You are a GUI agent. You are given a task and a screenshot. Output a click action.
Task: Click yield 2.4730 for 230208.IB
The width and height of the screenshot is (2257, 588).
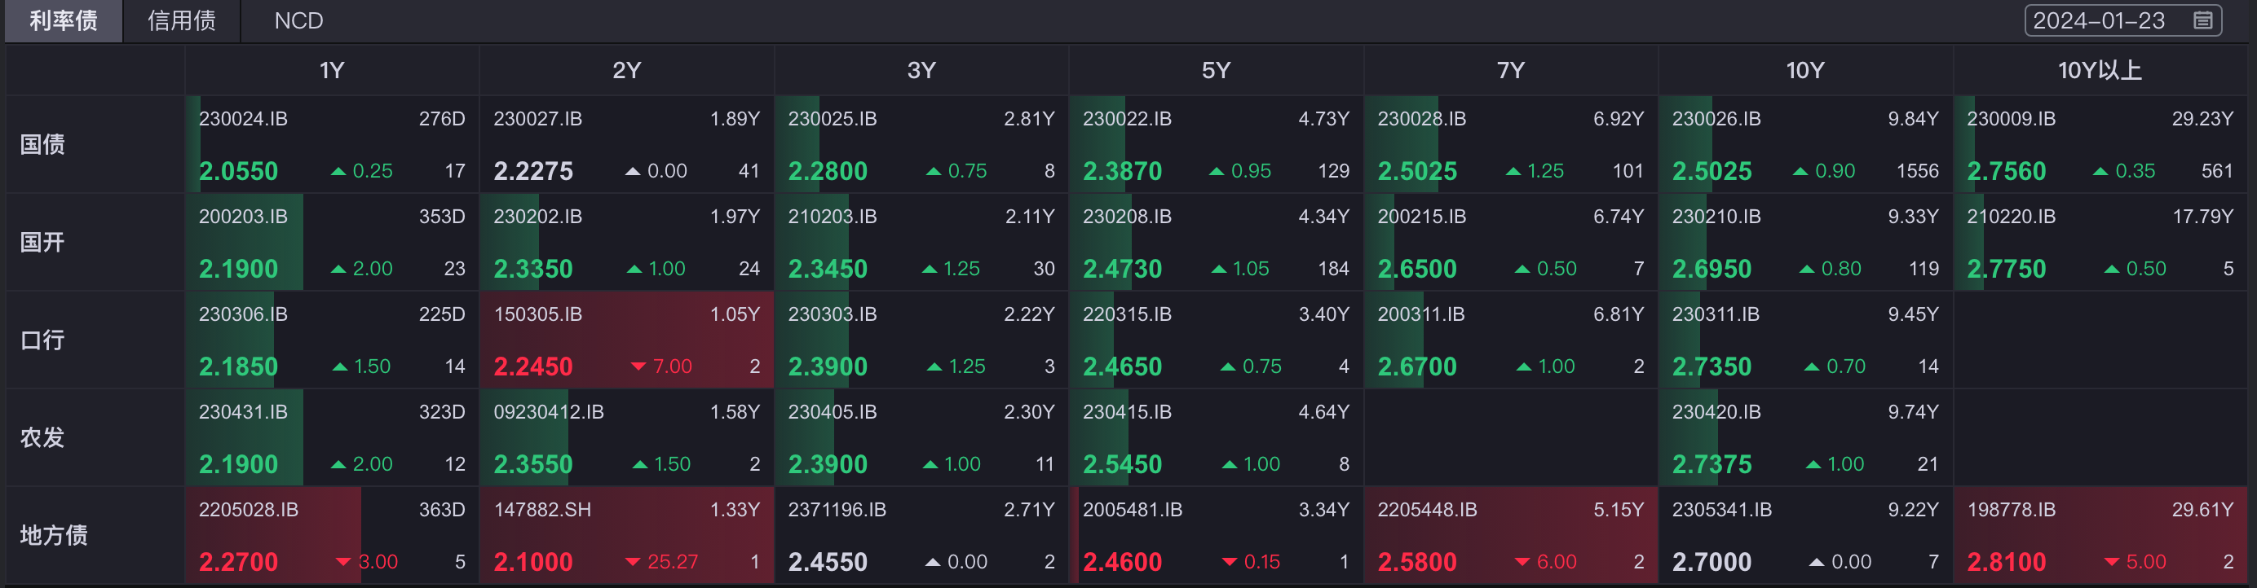(1122, 270)
